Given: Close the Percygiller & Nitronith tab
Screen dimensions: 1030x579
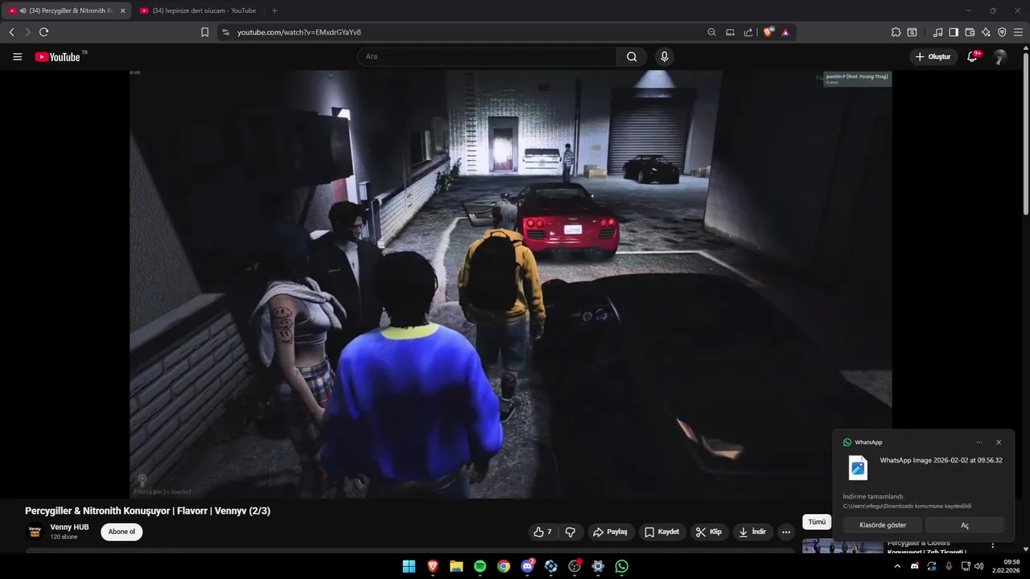Looking at the screenshot, I should click(x=122, y=10).
